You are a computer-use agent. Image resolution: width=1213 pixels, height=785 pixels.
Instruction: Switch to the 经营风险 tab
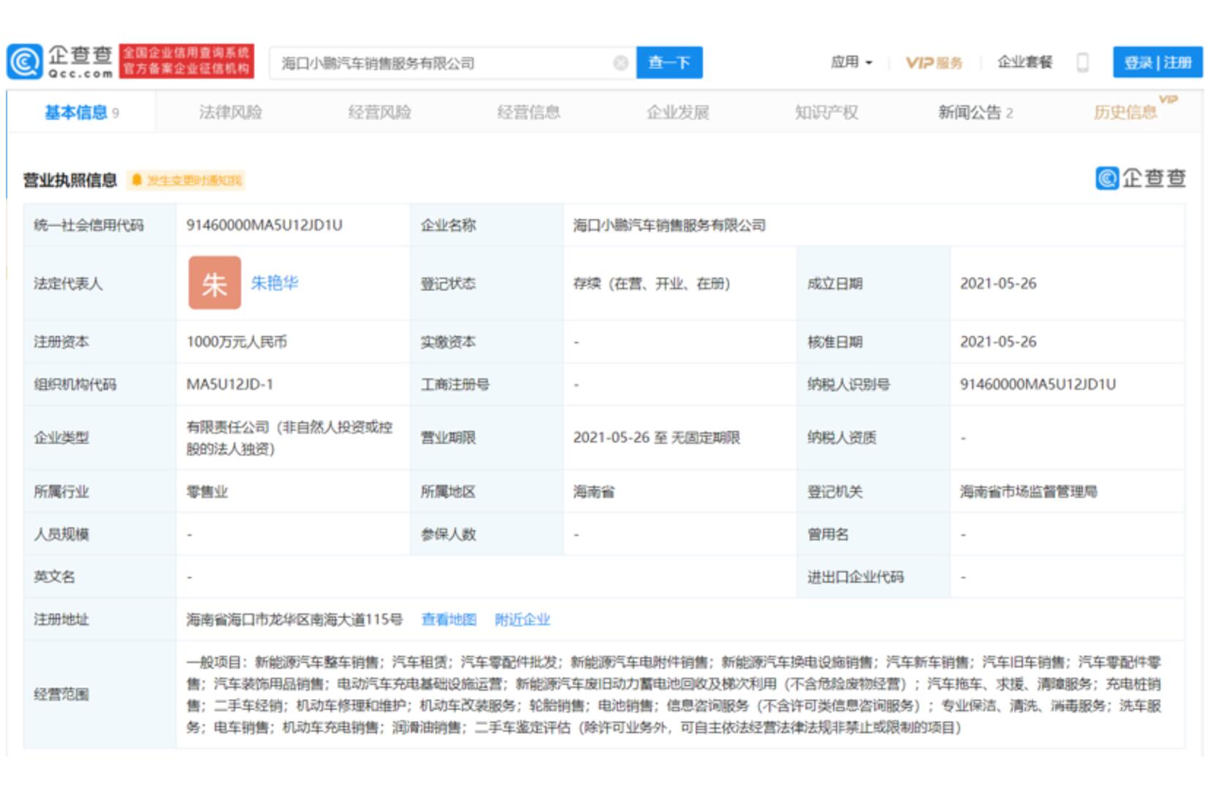coord(379,112)
